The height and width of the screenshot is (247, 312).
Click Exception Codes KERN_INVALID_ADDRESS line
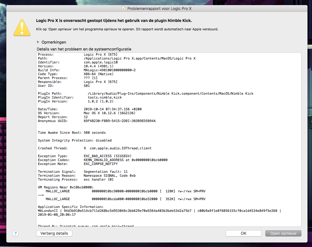[x=103, y=160]
